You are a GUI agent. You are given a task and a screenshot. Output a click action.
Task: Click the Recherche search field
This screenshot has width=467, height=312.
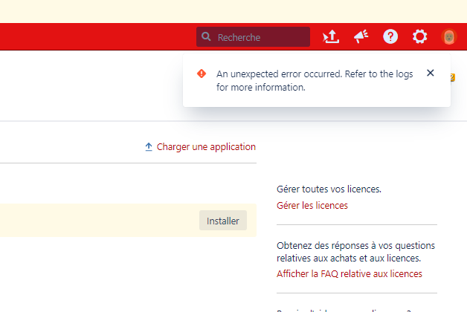(253, 37)
